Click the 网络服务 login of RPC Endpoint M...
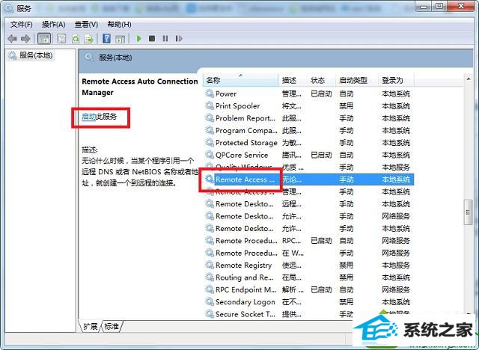479x350 pixels. (396, 289)
